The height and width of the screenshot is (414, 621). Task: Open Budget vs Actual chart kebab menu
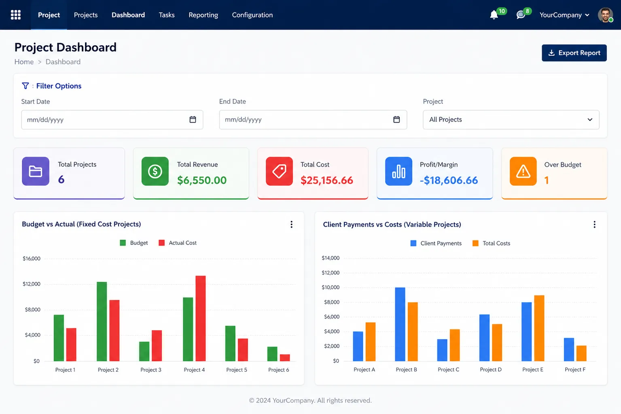coord(291,225)
